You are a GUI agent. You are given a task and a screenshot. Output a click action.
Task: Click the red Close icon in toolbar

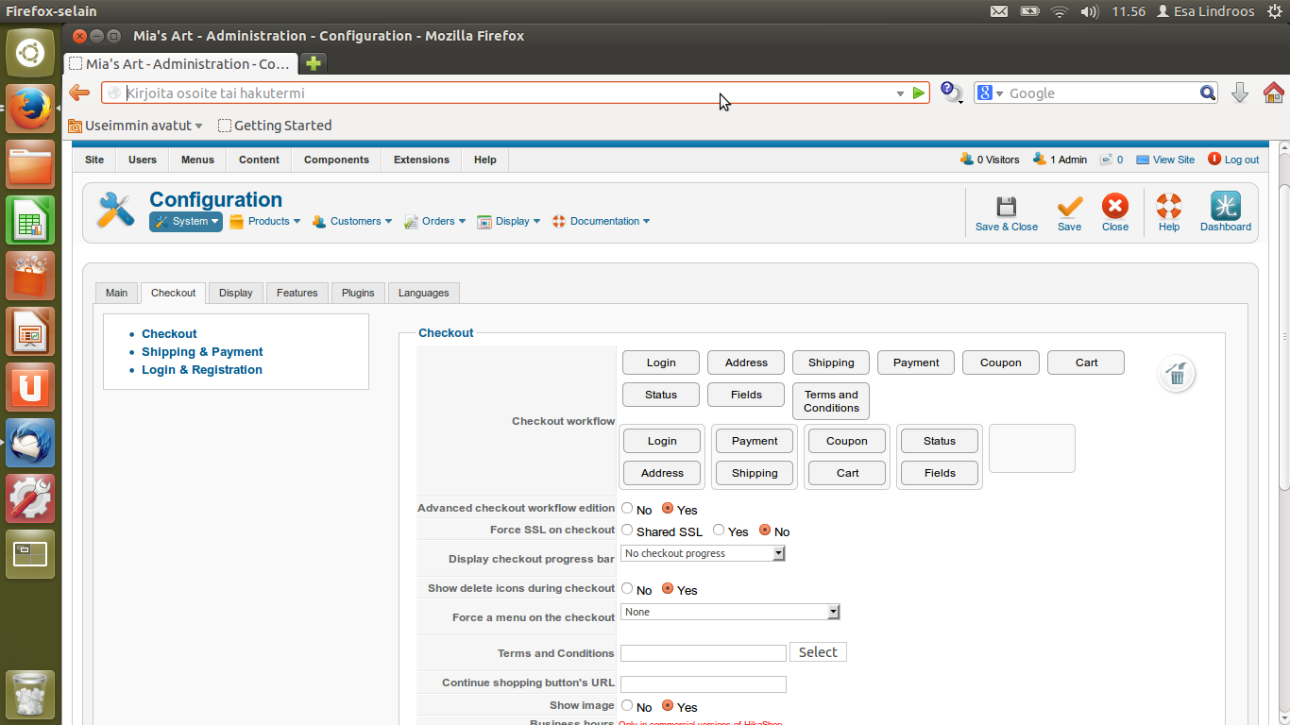(x=1115, y=207)
